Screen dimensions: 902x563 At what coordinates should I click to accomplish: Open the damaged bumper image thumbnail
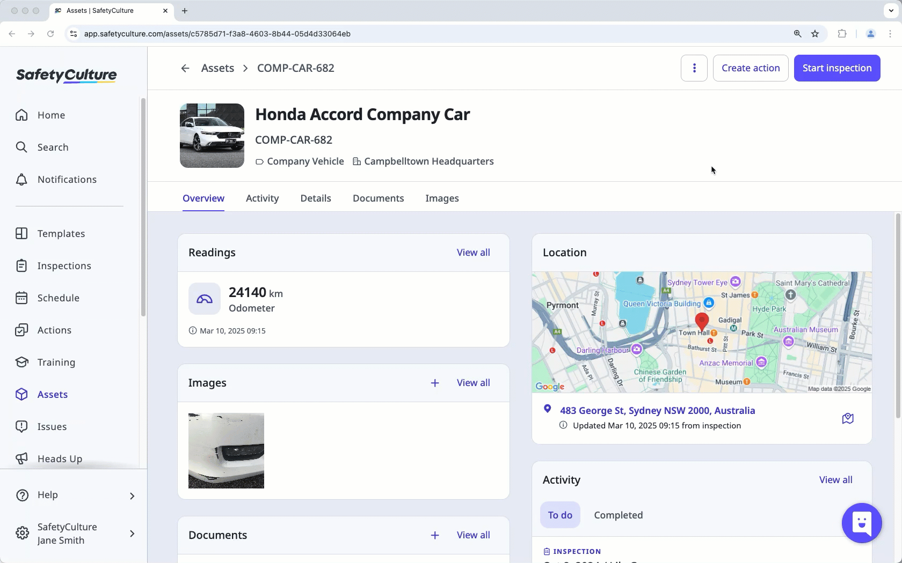(x=226, y=450)
